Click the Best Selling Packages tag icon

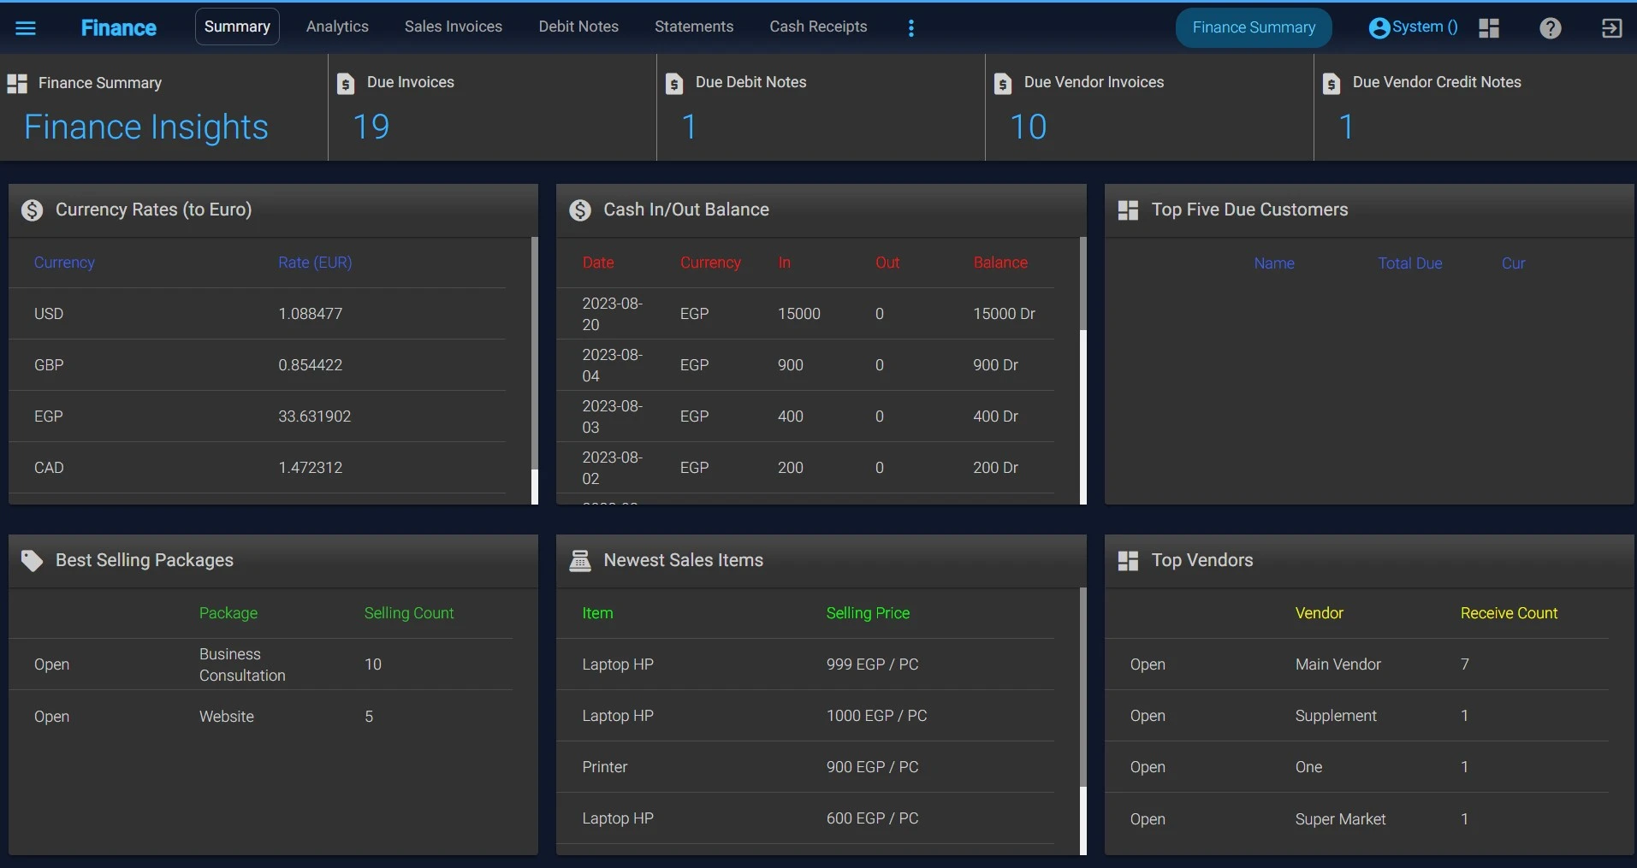[x=33, y=561]
